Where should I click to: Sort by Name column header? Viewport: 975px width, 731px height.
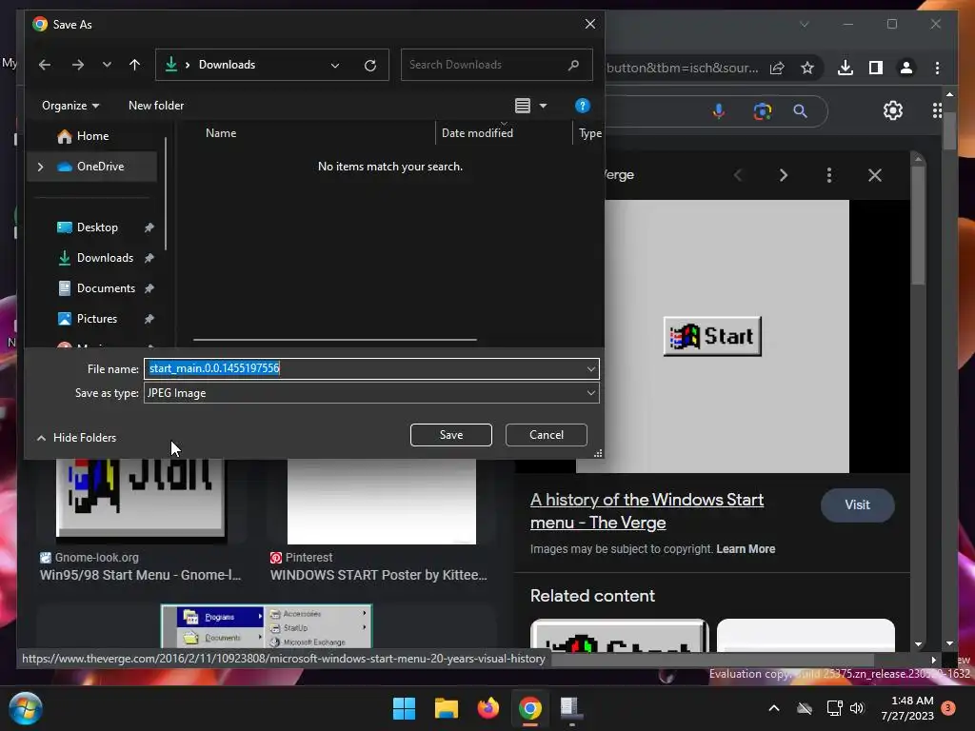click(x=221, y=133)
